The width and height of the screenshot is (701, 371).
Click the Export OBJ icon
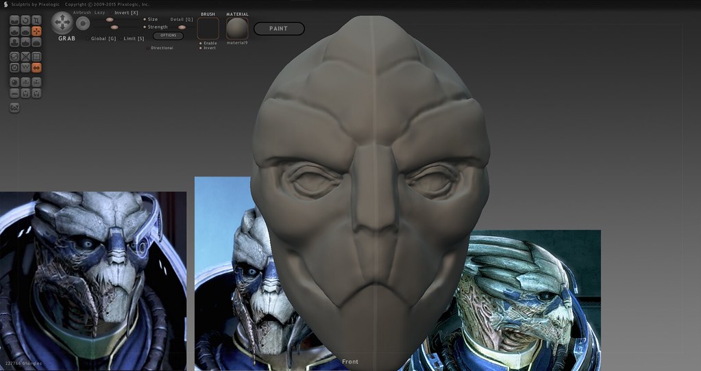36,82
